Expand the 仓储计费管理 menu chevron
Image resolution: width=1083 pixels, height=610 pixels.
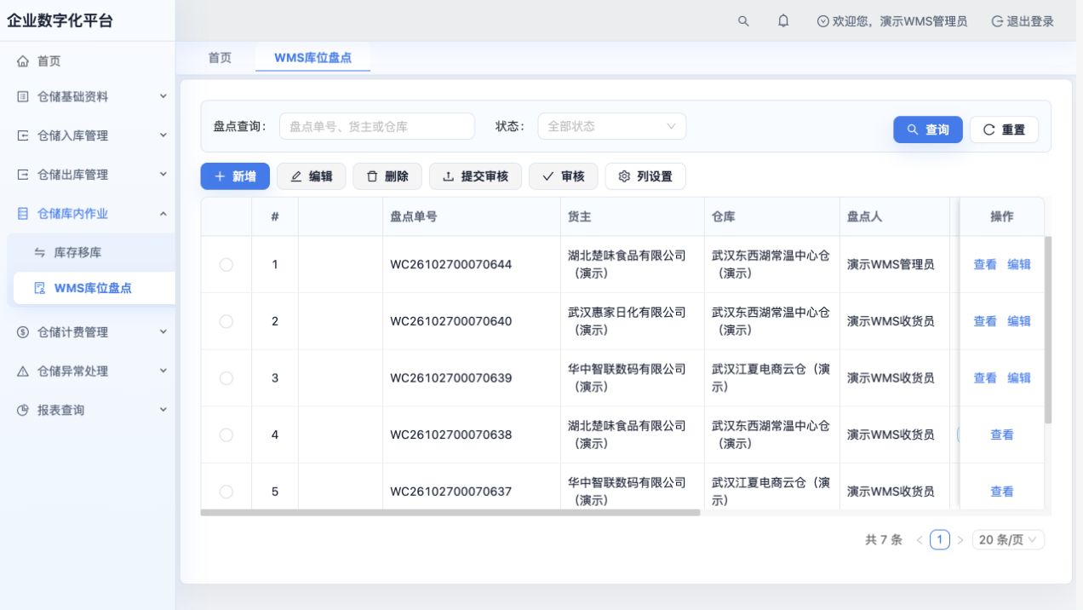(163, 331)
